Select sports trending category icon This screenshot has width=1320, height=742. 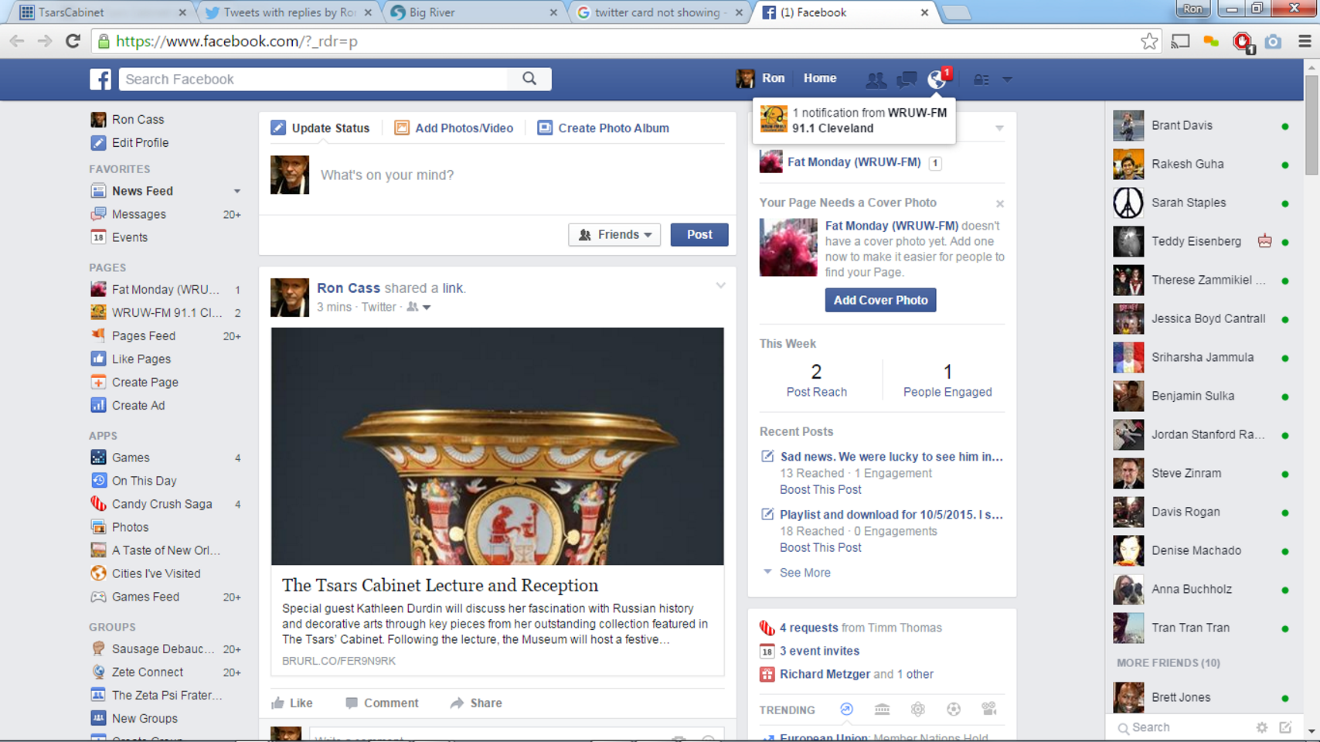point(953,710)
